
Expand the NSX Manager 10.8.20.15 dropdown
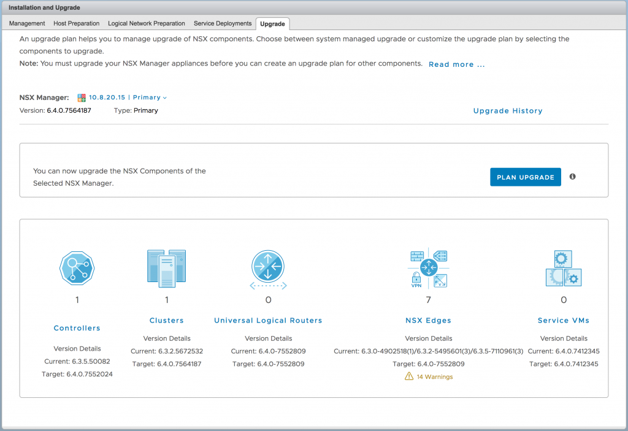(x=164, y=97)
